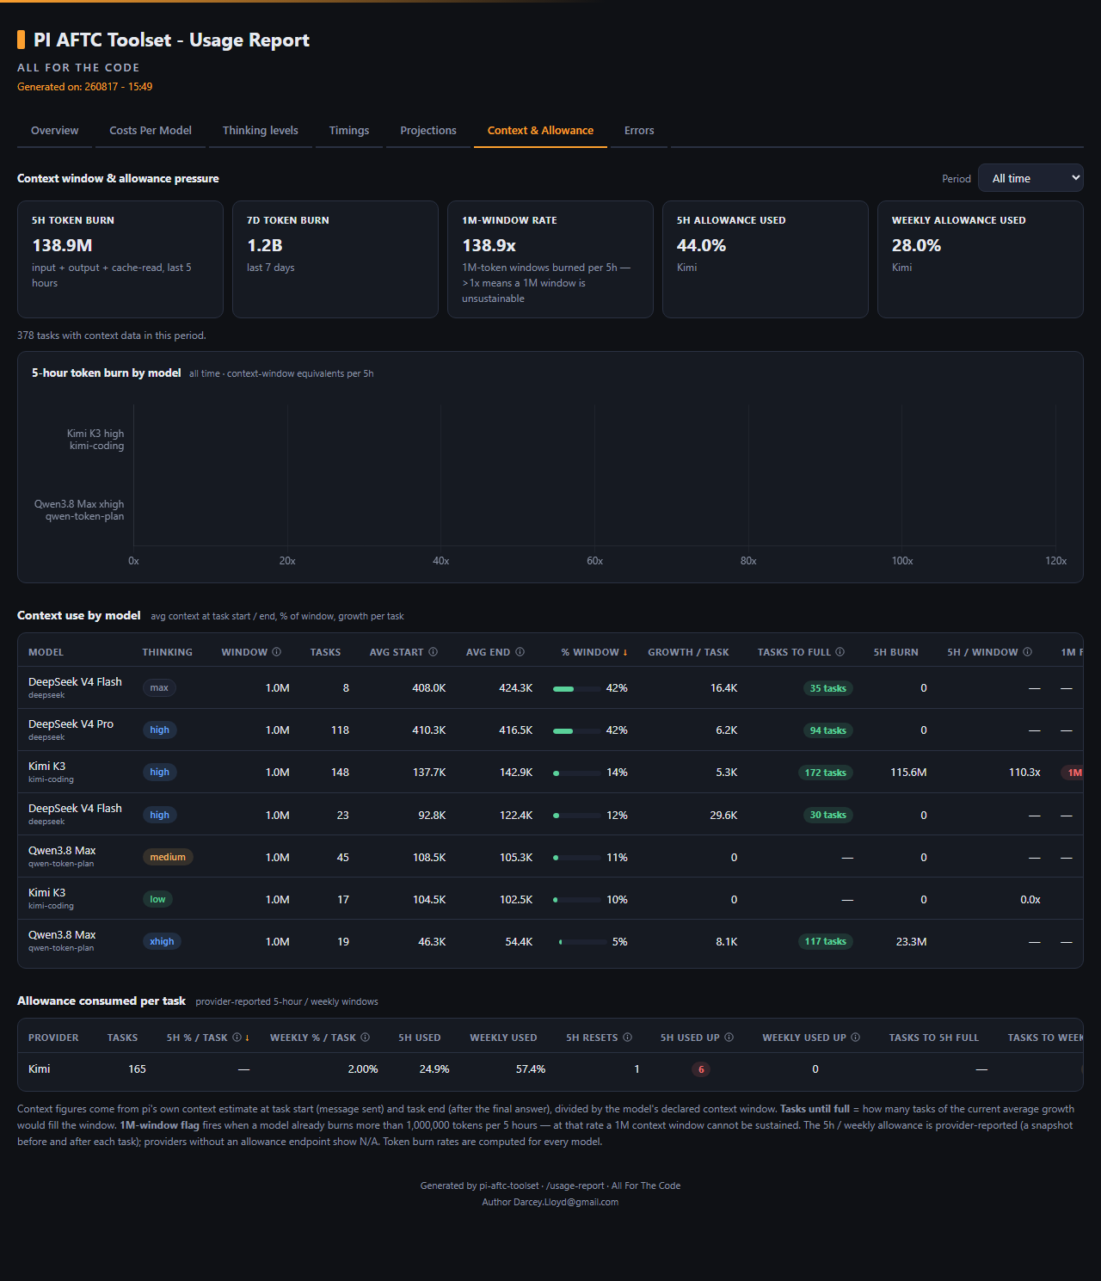This screenshot has width=1101, height=1281.
Task: Click the info icon beside 5H RESETS header
Action: tap(627, 1038)
